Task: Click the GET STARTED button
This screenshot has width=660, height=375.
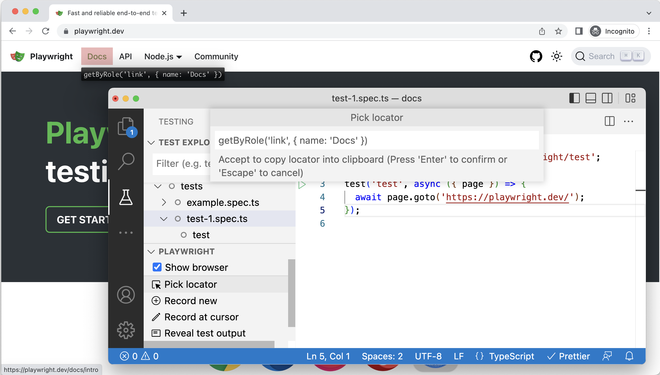Action: 77,219
